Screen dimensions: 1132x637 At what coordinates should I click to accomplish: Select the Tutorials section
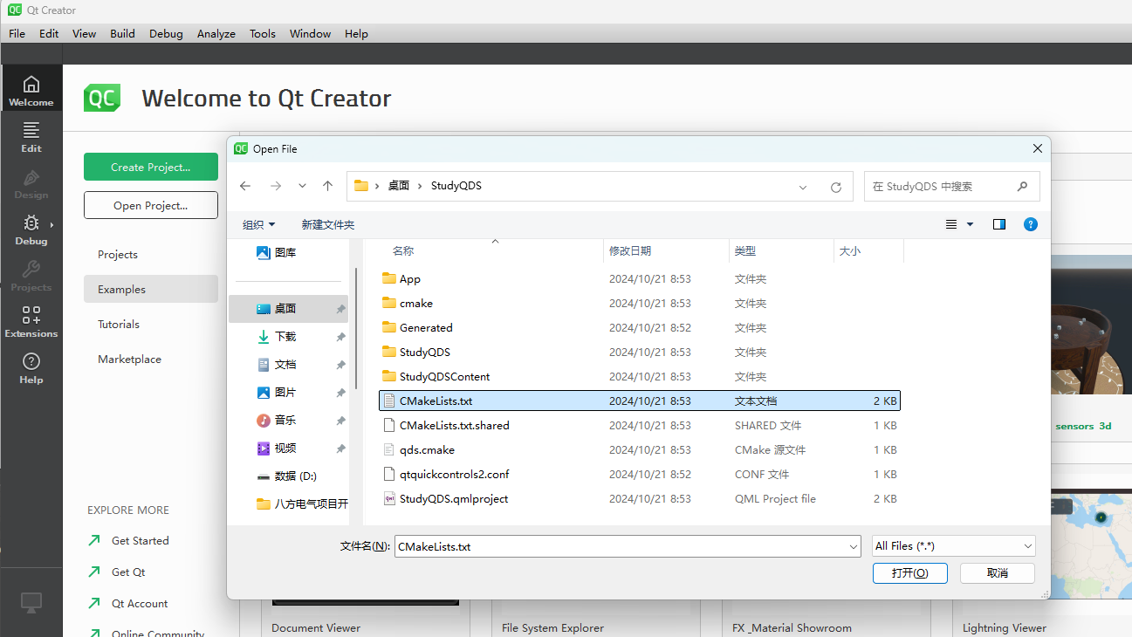click(151, 324)
